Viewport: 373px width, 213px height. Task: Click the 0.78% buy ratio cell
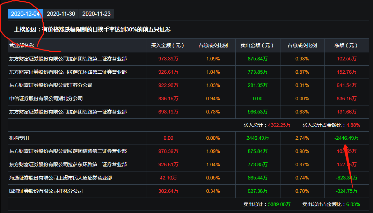(x=213, y=112)
